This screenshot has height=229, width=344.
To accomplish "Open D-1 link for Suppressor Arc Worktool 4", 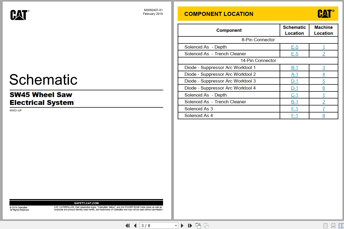I will pos(295,88).
